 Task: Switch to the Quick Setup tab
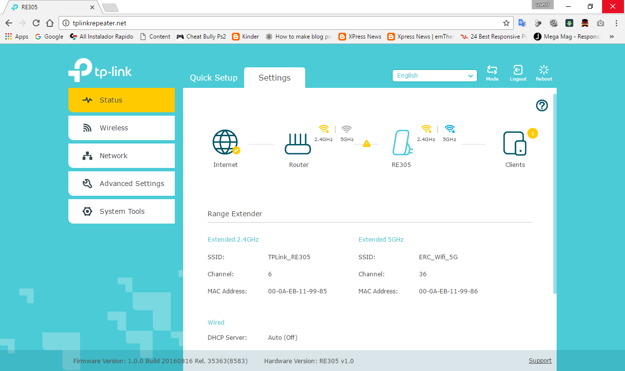pos(213,78)
